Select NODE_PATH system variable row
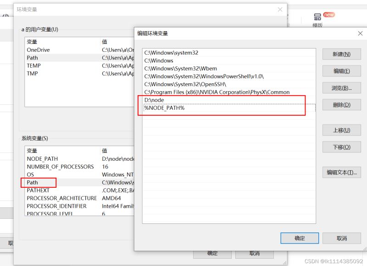367x266 pixels. coord(79,159)
